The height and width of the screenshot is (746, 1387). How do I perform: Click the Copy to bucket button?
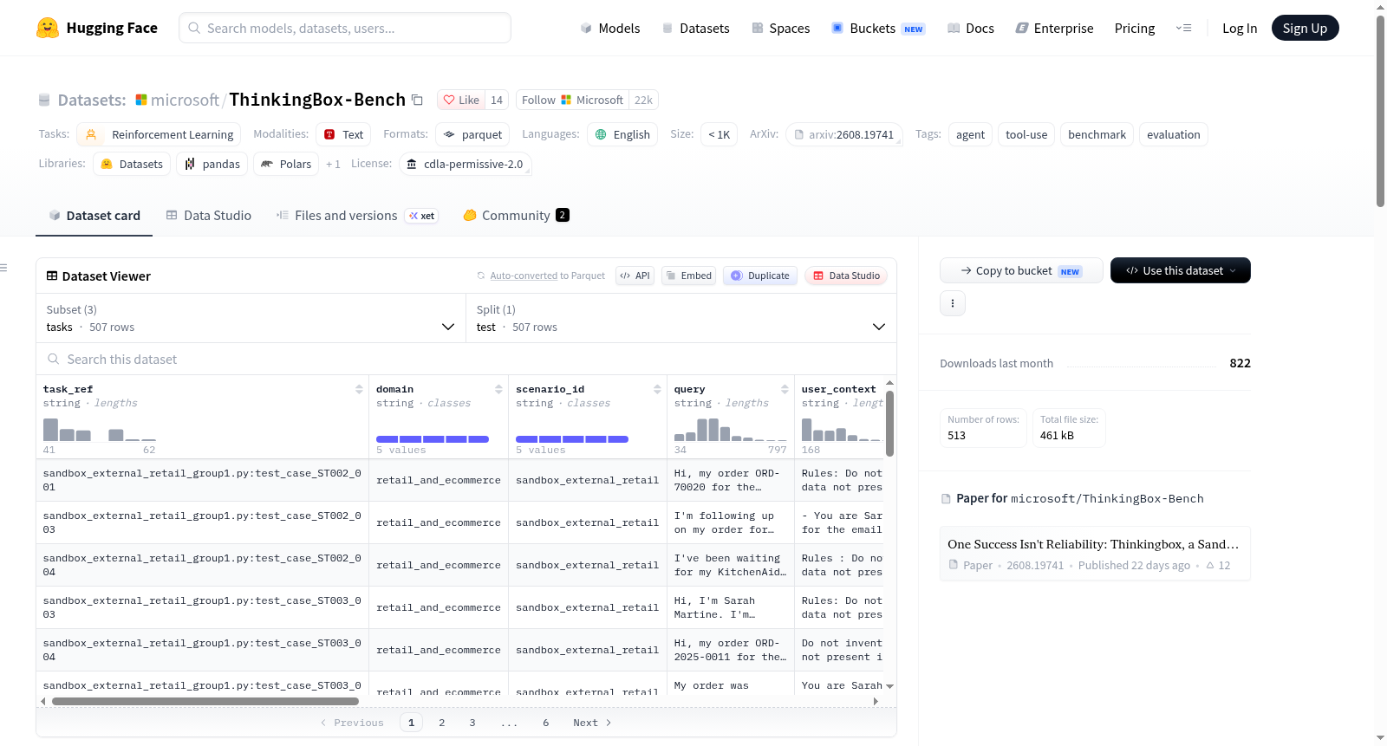tap(1021, 270)
